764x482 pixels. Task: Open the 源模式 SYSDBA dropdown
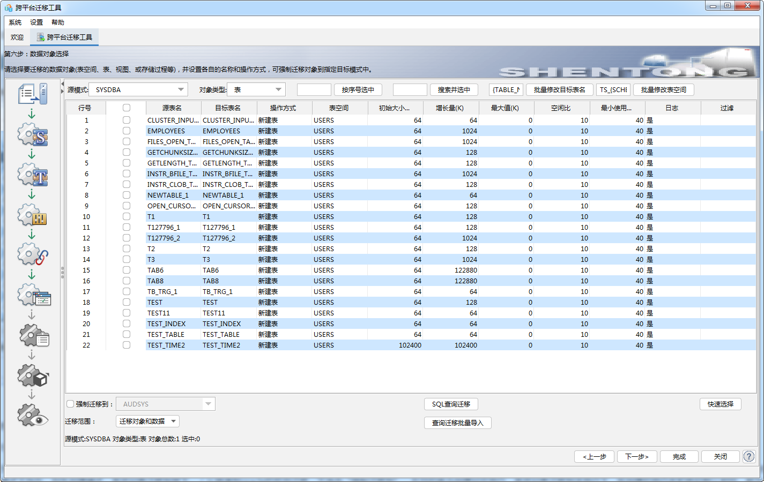[x=139, y=89]
